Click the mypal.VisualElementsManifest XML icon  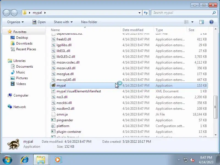[53, 91]
